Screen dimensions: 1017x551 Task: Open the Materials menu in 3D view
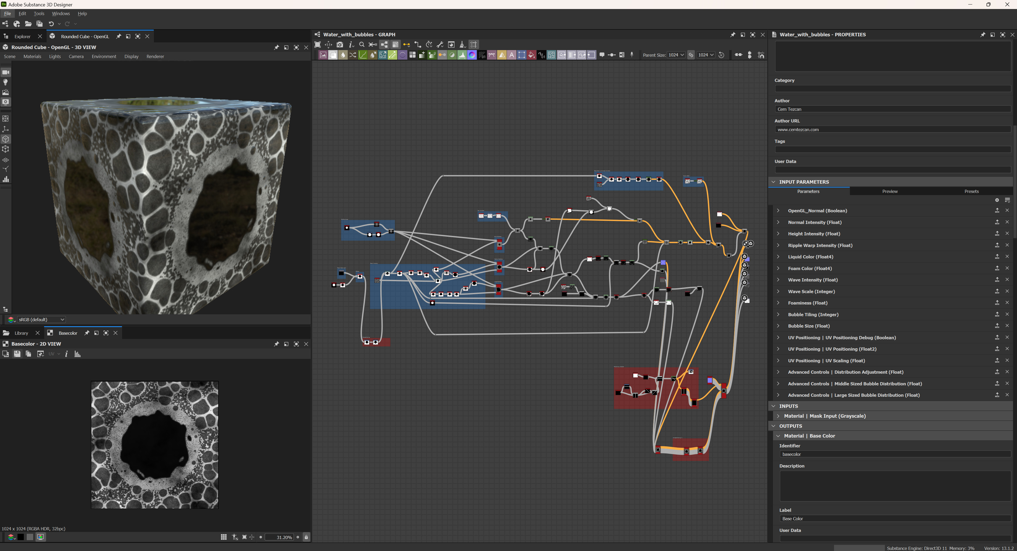(32, 56)
